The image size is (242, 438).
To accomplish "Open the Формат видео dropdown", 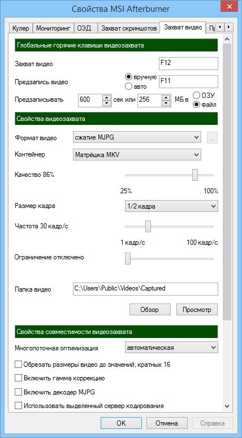I will pos(137,138).
